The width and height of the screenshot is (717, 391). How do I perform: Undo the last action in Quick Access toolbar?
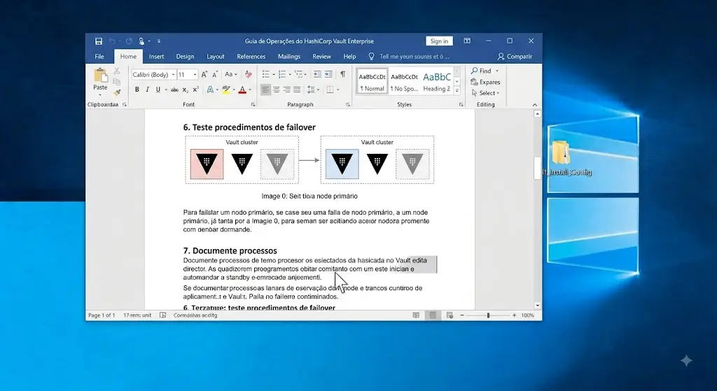(x=112, y=41)
